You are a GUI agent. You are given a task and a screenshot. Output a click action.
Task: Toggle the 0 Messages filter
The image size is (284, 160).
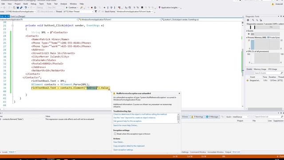click(213, 117)
